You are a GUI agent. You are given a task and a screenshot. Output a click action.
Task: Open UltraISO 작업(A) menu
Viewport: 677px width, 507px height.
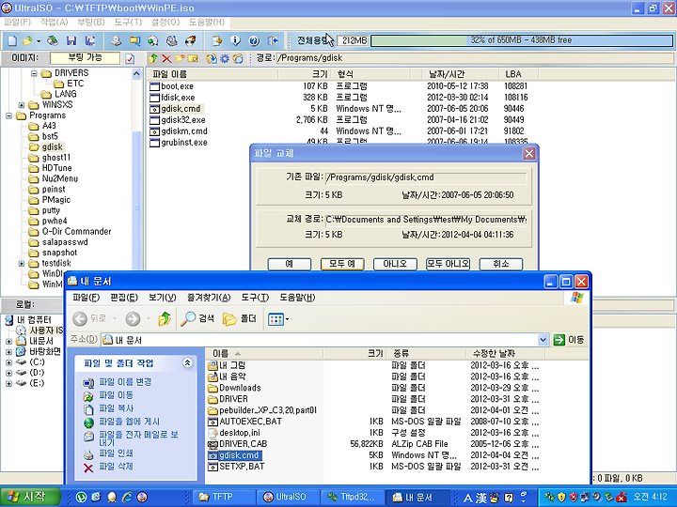pyautogui.click(x=55, y=22)
